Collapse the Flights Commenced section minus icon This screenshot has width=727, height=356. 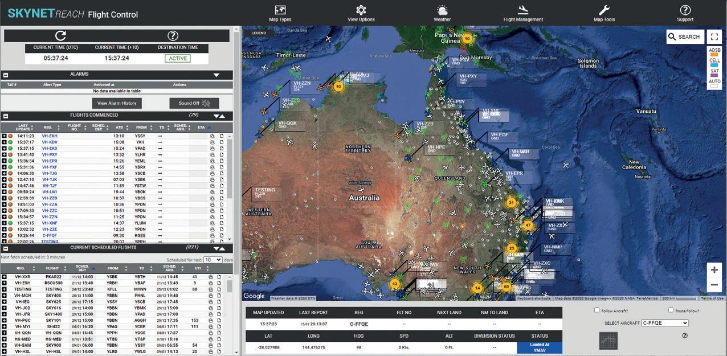[x=6, y=116]
